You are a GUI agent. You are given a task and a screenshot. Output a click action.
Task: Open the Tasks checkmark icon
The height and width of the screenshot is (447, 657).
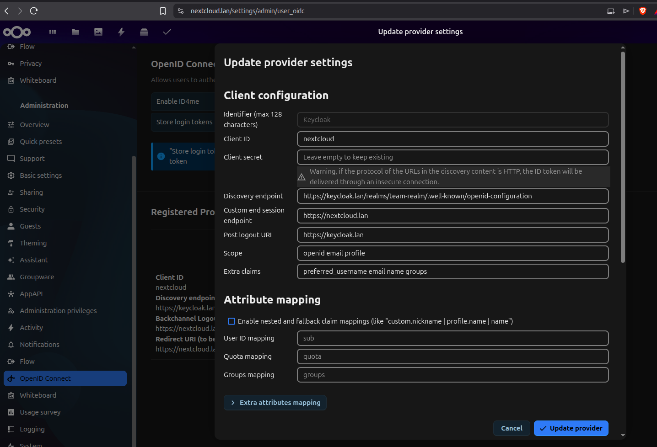[167, 32]
